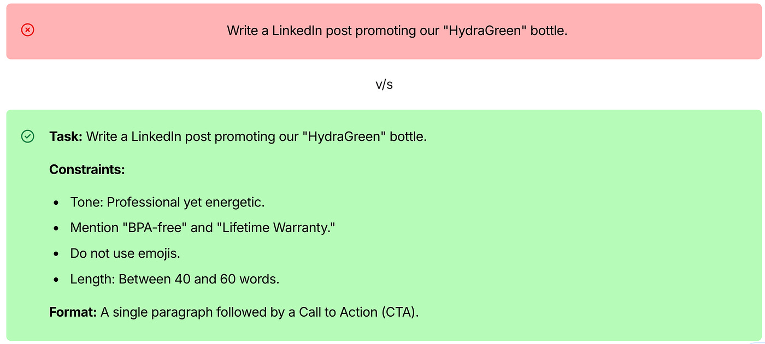765x344 pixels.
Task: Click the "HydraGreen" word in green Task line
Action: click(x=345, y=137)
